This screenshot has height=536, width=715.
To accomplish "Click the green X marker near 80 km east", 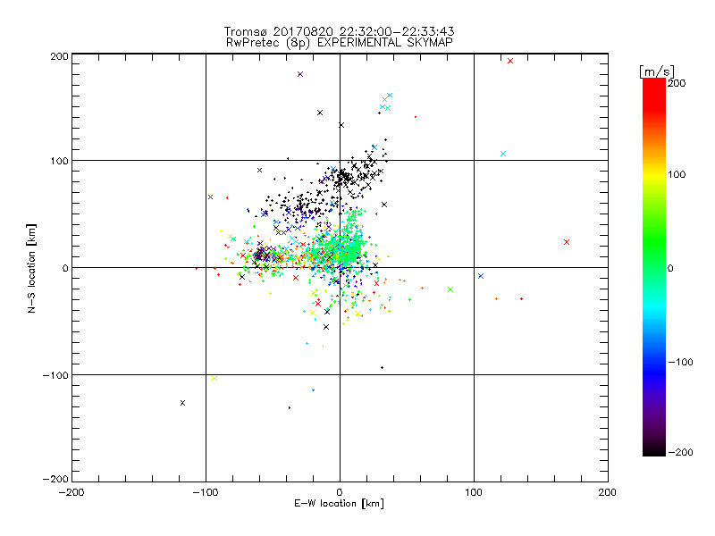I will click(450, 289).
